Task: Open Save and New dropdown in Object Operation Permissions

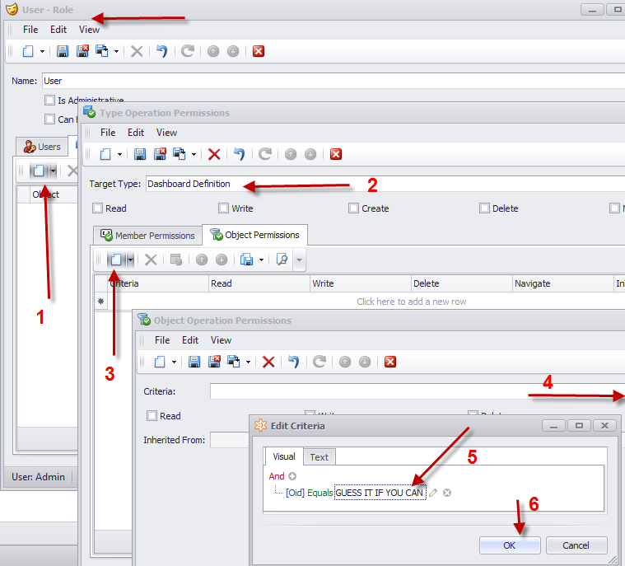Action: (x=248, y=363)
